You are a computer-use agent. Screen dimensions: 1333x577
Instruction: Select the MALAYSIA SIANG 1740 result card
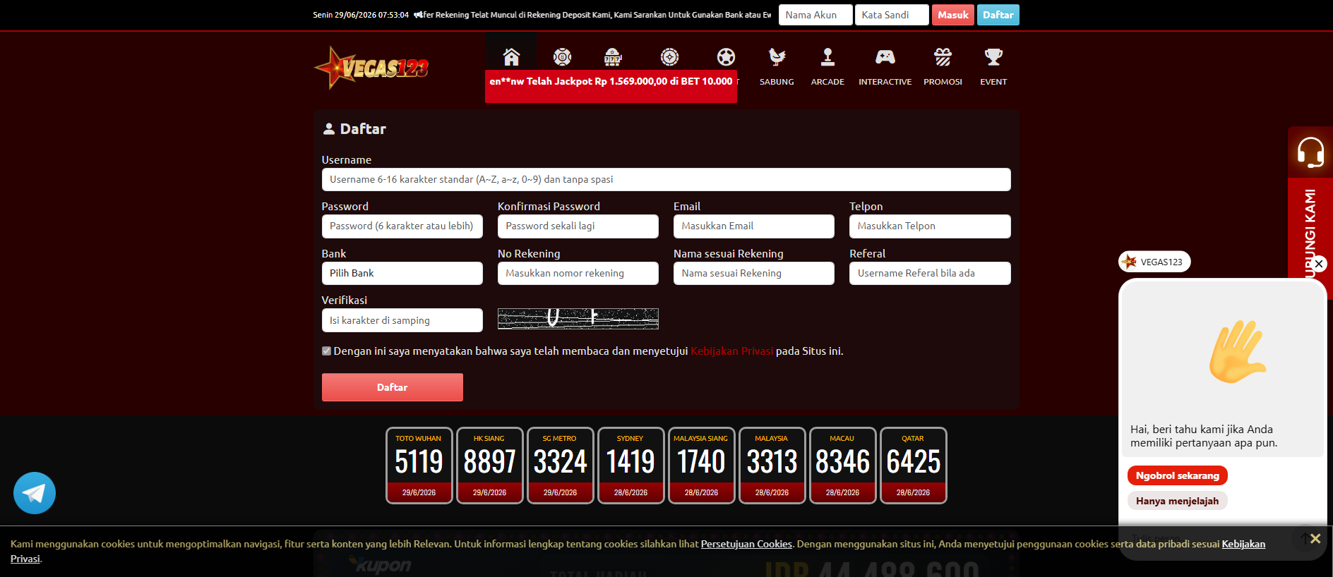(x=701, y=466)
